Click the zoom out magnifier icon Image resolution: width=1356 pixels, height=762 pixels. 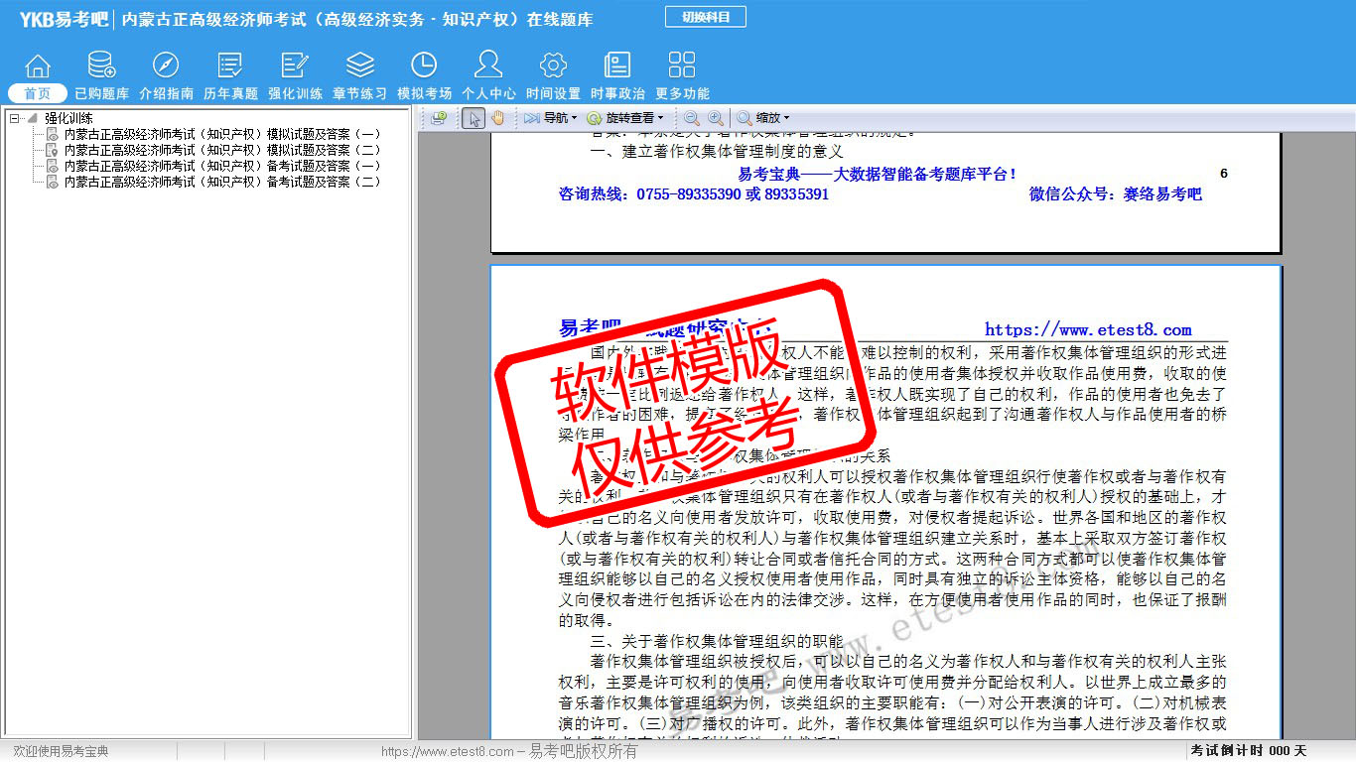pyautogui.click(x=692, y=118)
